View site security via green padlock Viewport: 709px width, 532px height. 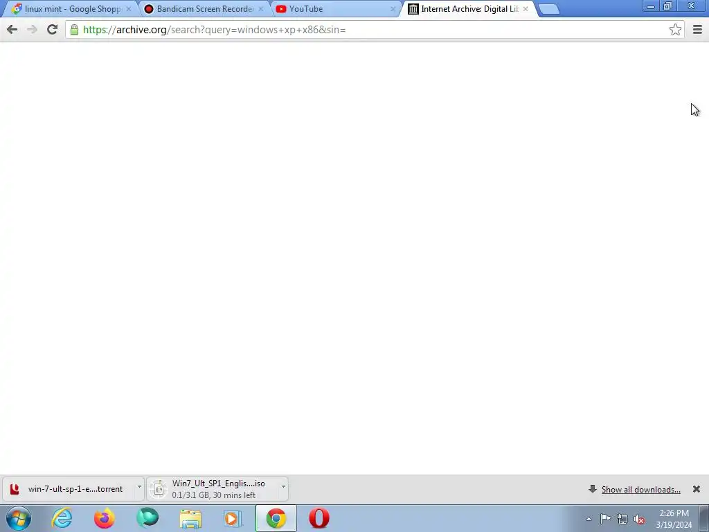[74, 30]
